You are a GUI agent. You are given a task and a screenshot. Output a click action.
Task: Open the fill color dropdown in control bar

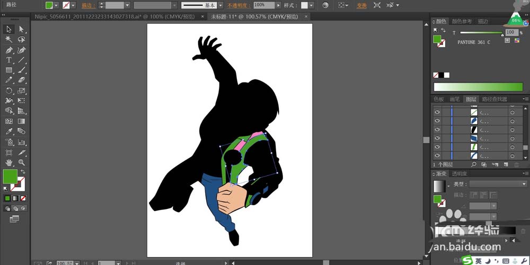point(56,5)
